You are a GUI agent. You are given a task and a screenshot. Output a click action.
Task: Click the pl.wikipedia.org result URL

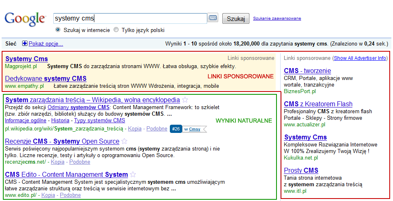click(64, 129)
